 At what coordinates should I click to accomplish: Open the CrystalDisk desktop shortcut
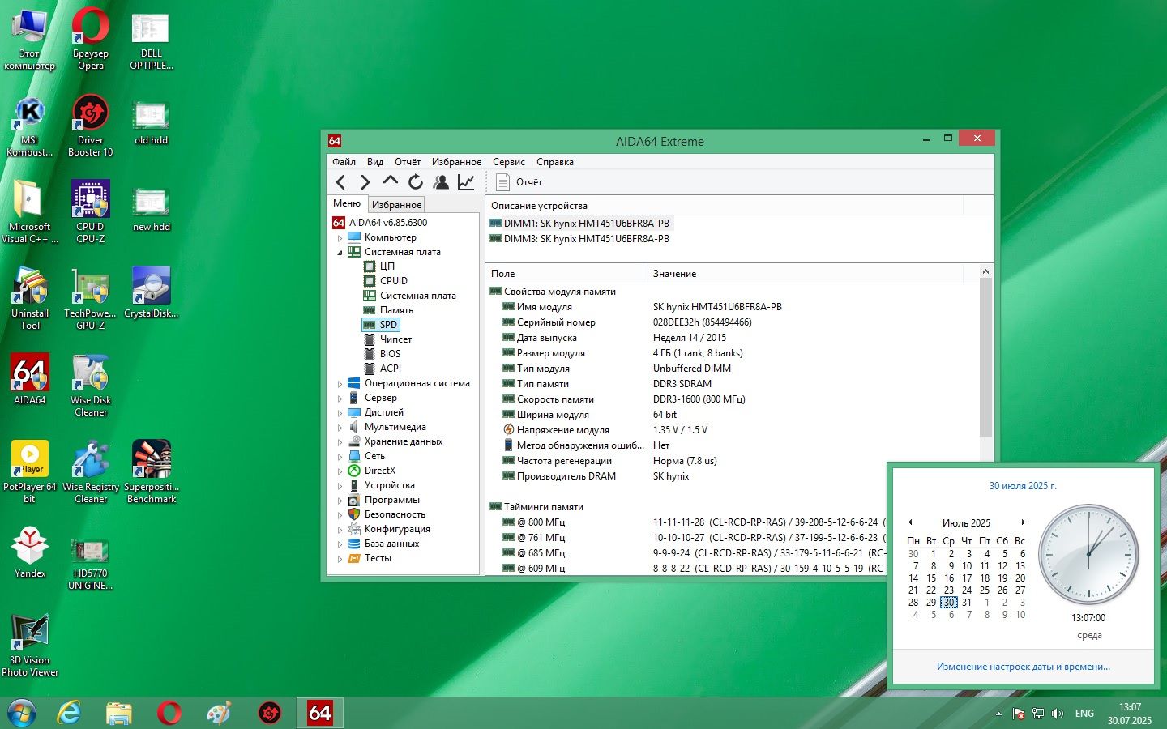coord(151,293)
